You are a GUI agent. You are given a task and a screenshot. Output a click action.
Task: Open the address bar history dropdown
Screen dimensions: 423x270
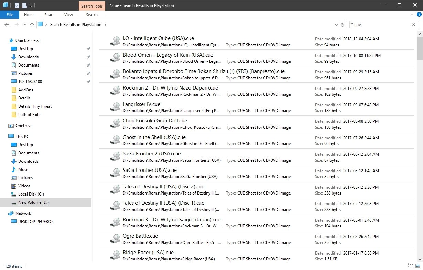click(336, 25)
